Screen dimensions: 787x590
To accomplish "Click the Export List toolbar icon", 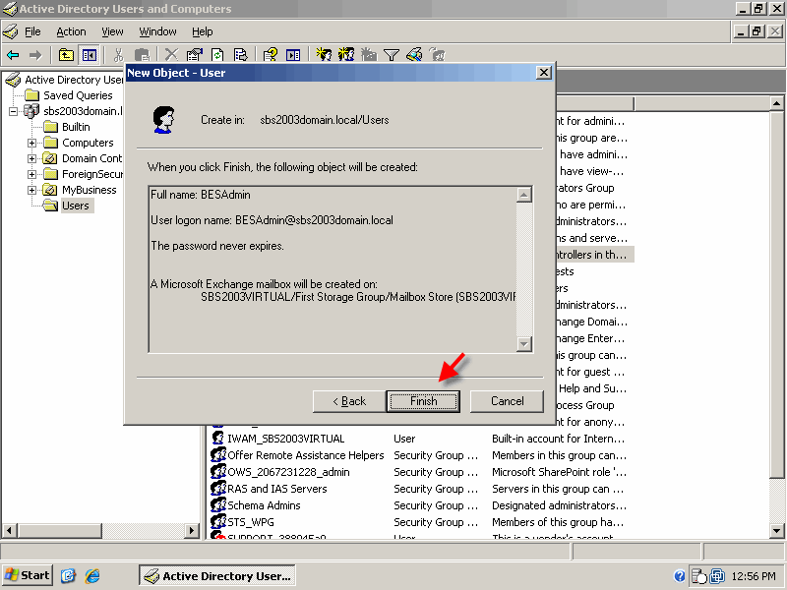I will 241,55.
